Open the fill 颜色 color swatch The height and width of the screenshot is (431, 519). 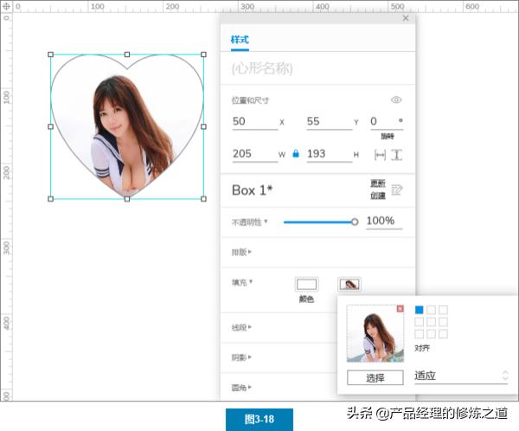pos(306,284)
